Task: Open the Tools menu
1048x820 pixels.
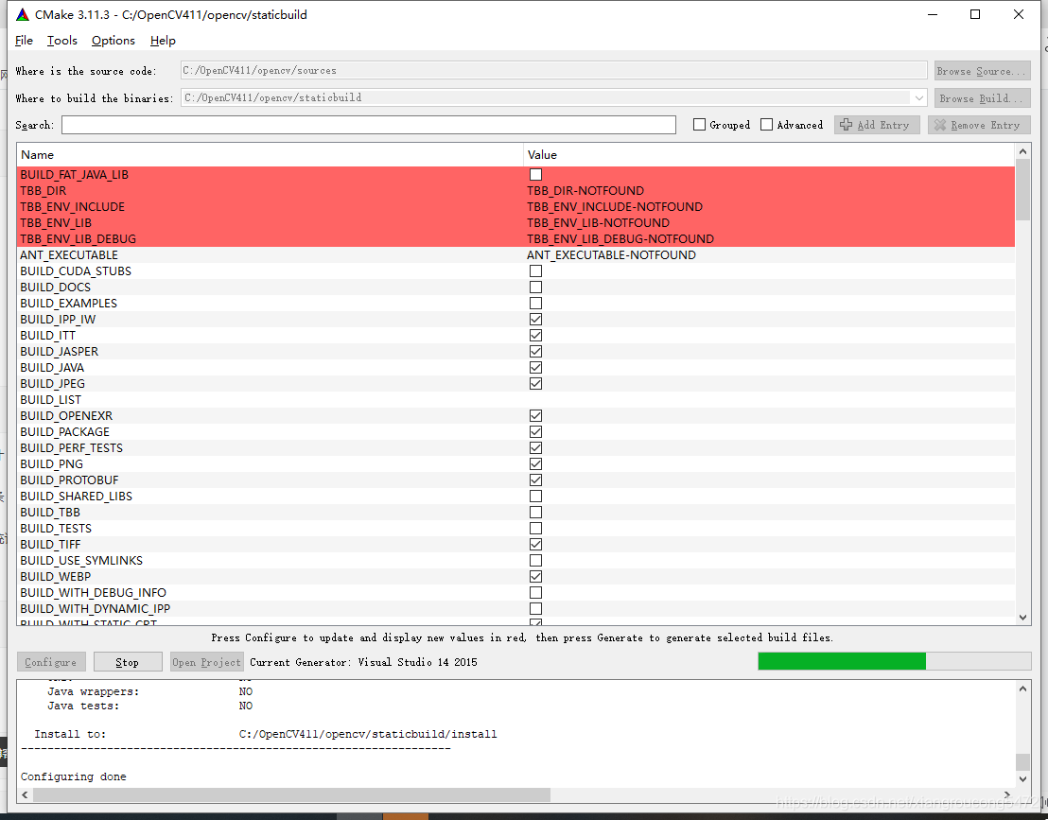Action: tap(62, 41)
